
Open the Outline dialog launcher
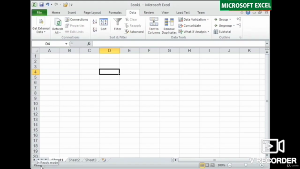point(240,38)
